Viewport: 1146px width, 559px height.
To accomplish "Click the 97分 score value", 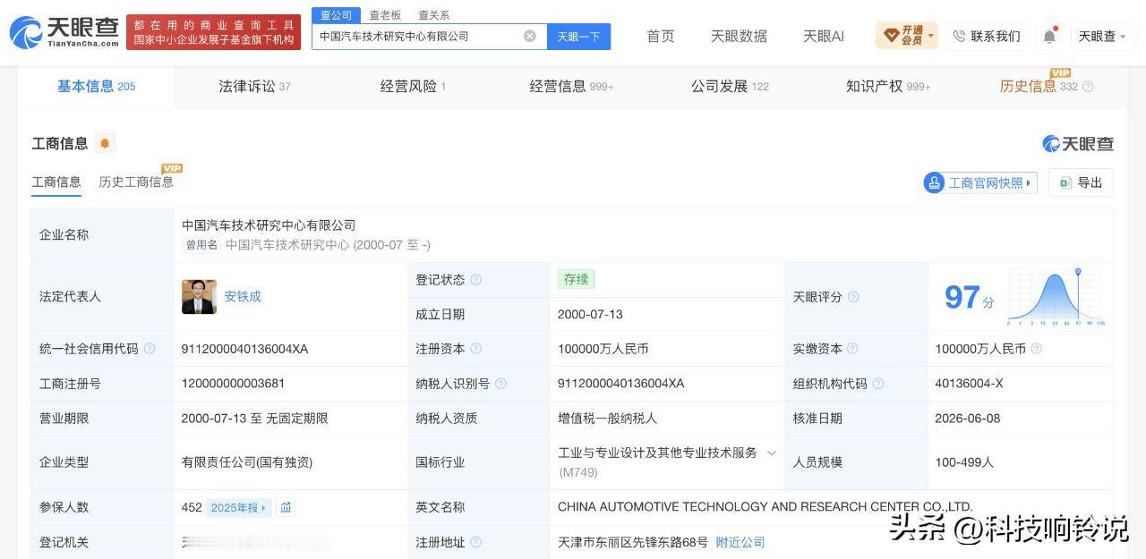I will pos(969,297).
